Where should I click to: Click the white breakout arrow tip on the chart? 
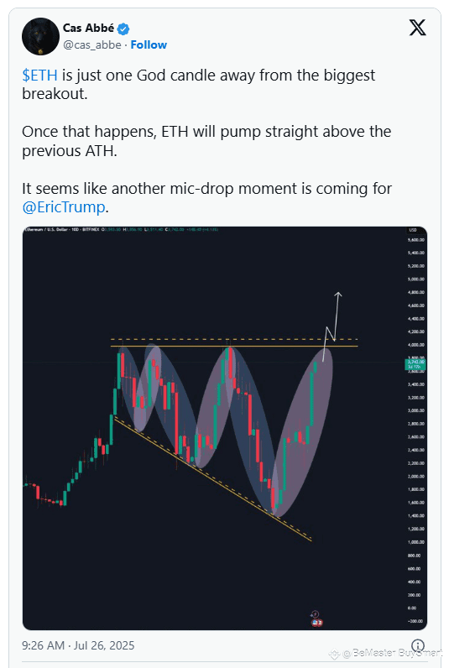coord(338,294)
